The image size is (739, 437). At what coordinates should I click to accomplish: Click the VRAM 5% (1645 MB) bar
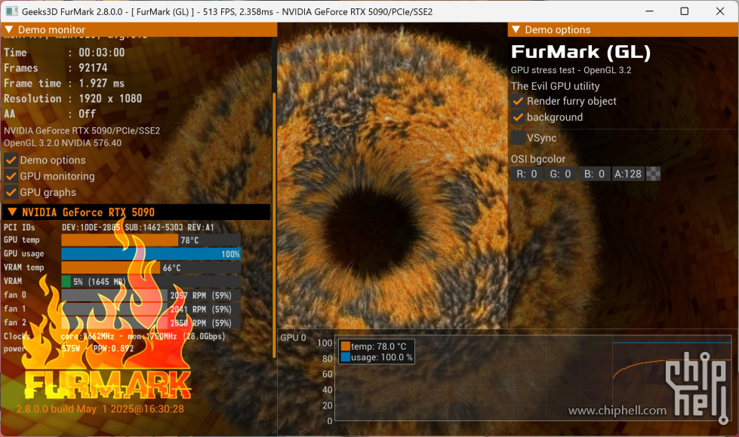coord(151,282)
